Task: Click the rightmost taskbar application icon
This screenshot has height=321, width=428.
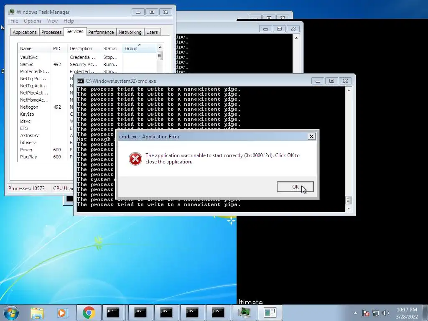Action: (270, 313)
